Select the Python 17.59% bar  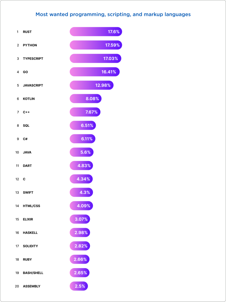tap(96, 45)
